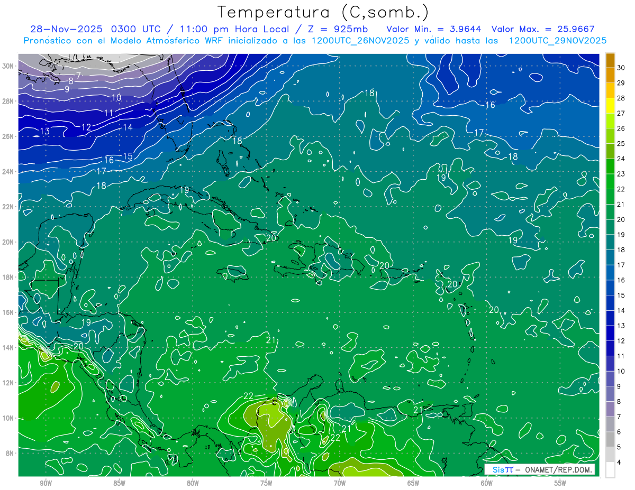This screenshot has height=490, width=635.
Task: Click legend value "10" on the color scale
Action: (x=621, y=371)
